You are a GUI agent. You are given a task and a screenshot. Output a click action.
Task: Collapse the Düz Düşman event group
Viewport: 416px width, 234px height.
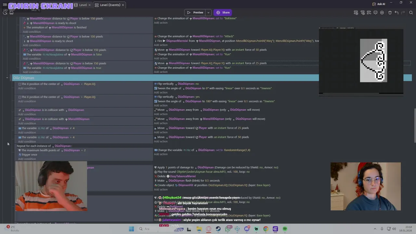pos(7,78)
